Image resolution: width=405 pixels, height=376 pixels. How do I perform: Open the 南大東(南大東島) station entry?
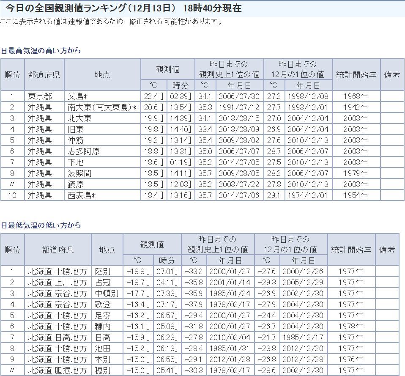(x=101, y=107)
